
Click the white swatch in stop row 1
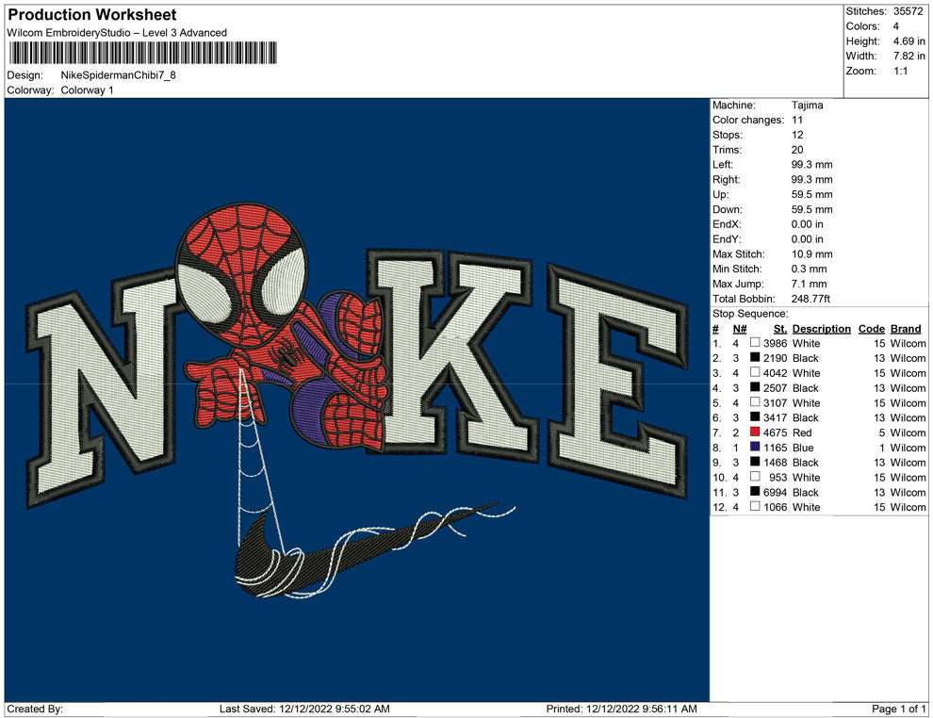pos(755,343)
